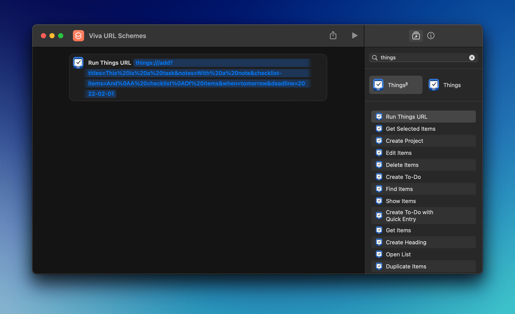Screen dimensions: 515x314
Task: Add the Open List action
Action: [x=423, y=254]
